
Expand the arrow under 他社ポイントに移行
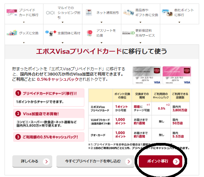pos(179,22)
